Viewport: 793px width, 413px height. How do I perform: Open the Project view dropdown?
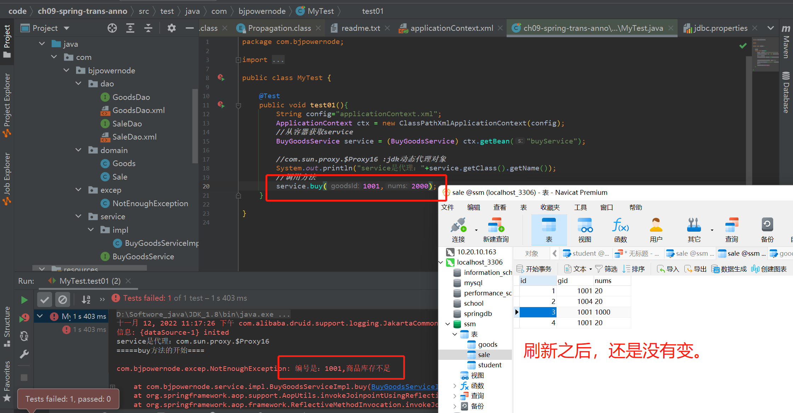pyautogui.click(x=67, y=28)
